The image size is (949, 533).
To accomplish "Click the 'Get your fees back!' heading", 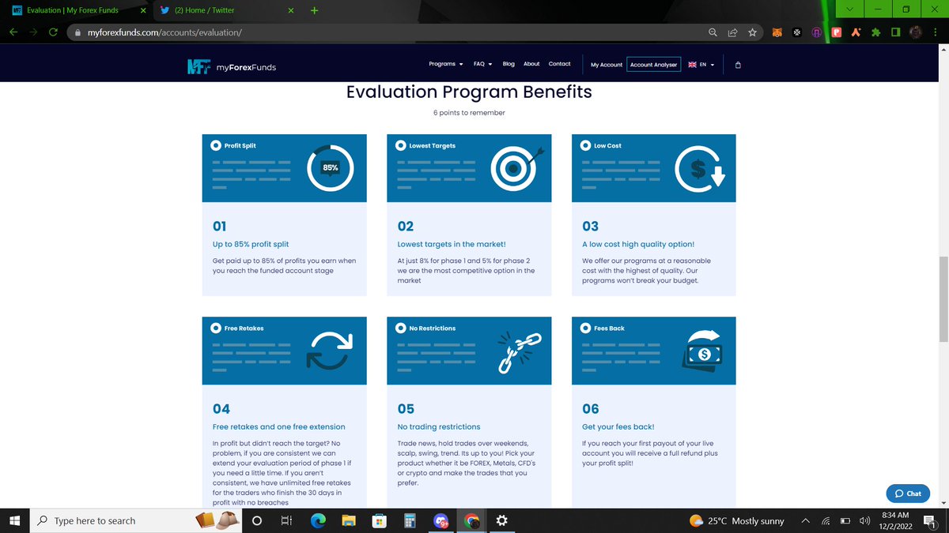I will click(x=618, y=427).
